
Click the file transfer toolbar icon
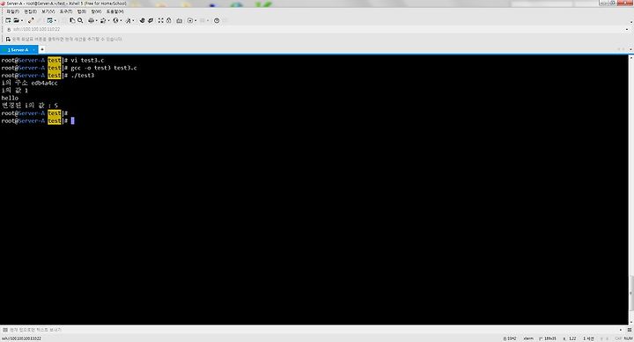coord(103,20)
